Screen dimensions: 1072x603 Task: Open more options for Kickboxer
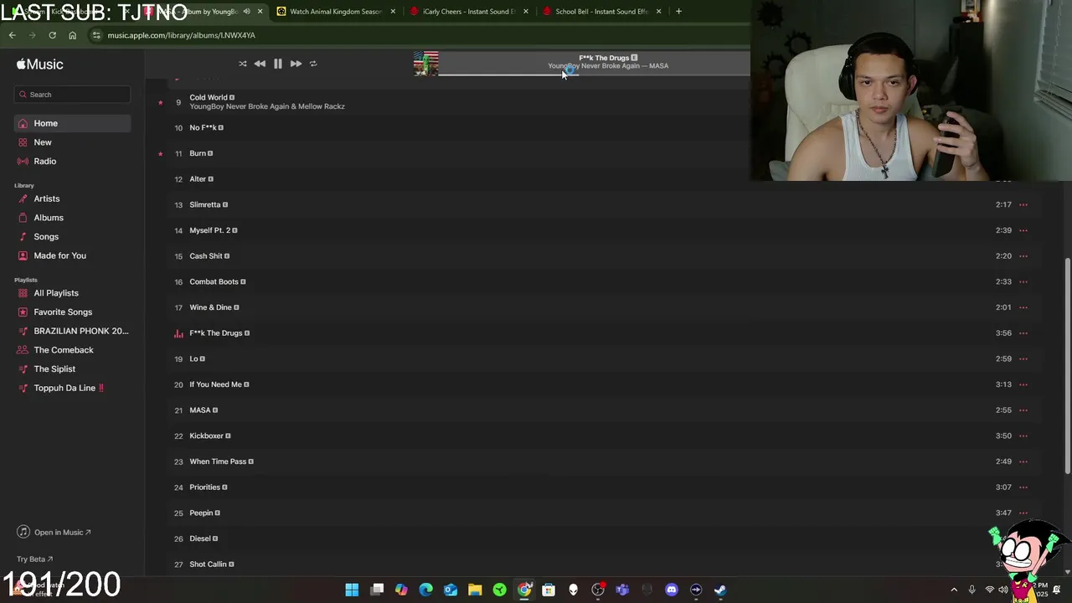coord(1023,435)
